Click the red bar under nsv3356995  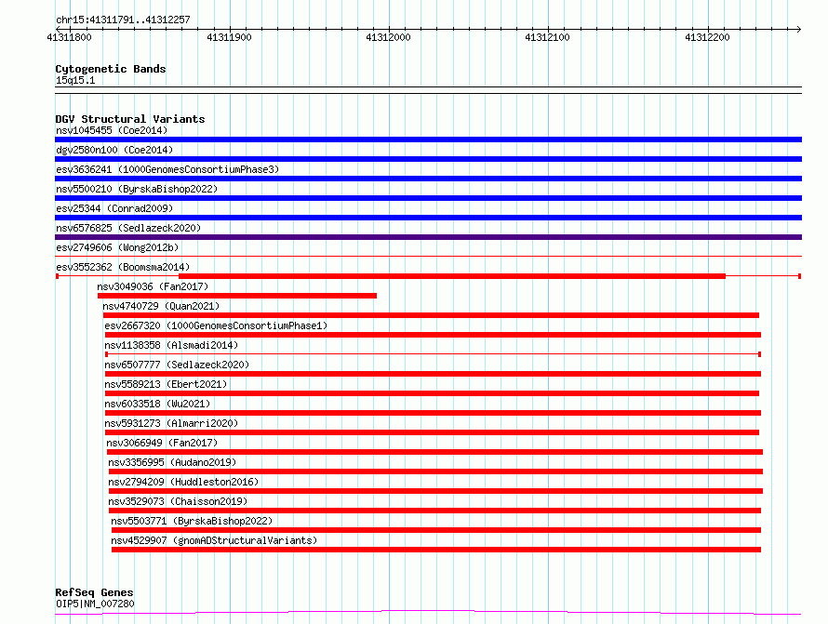point(435,471)
